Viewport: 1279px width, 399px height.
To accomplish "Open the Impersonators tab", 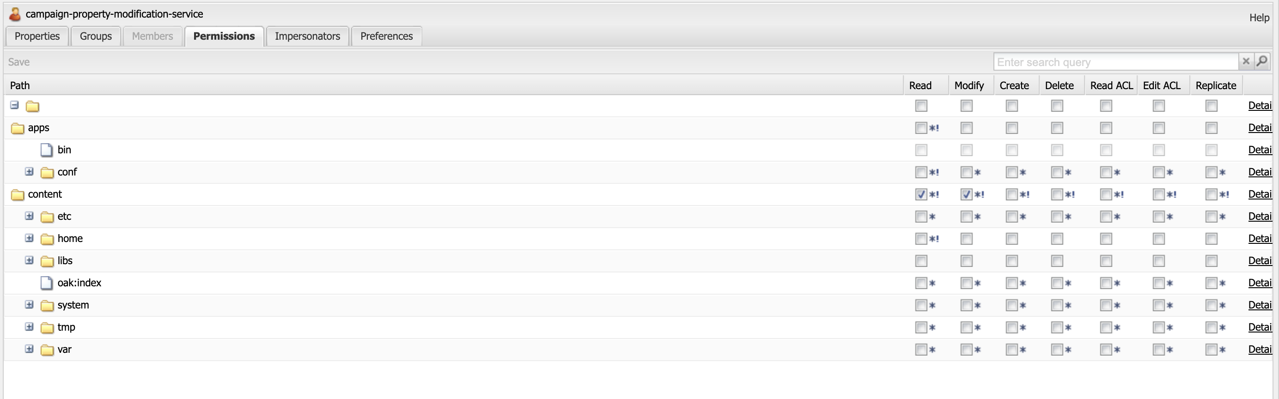I will [x=307, y=36].
